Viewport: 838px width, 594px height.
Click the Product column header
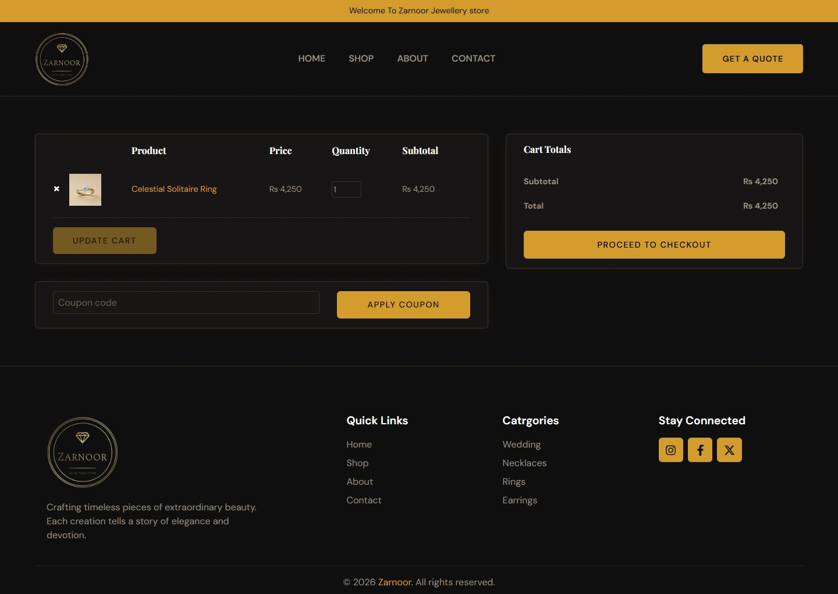[149, 151]
